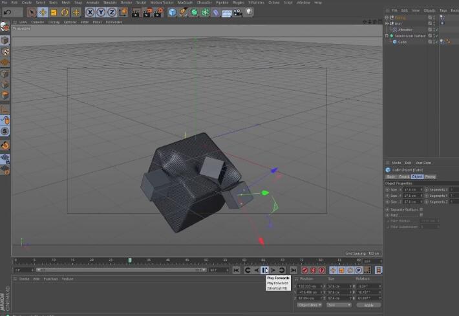Select the Cube object in Object Manager
Viewport: 459px width, 316px height.
[x=402, y=42]
